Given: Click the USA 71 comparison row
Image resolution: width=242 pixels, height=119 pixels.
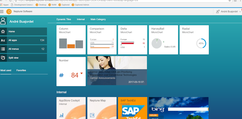Looking at the screenshot, I should 102,43.
